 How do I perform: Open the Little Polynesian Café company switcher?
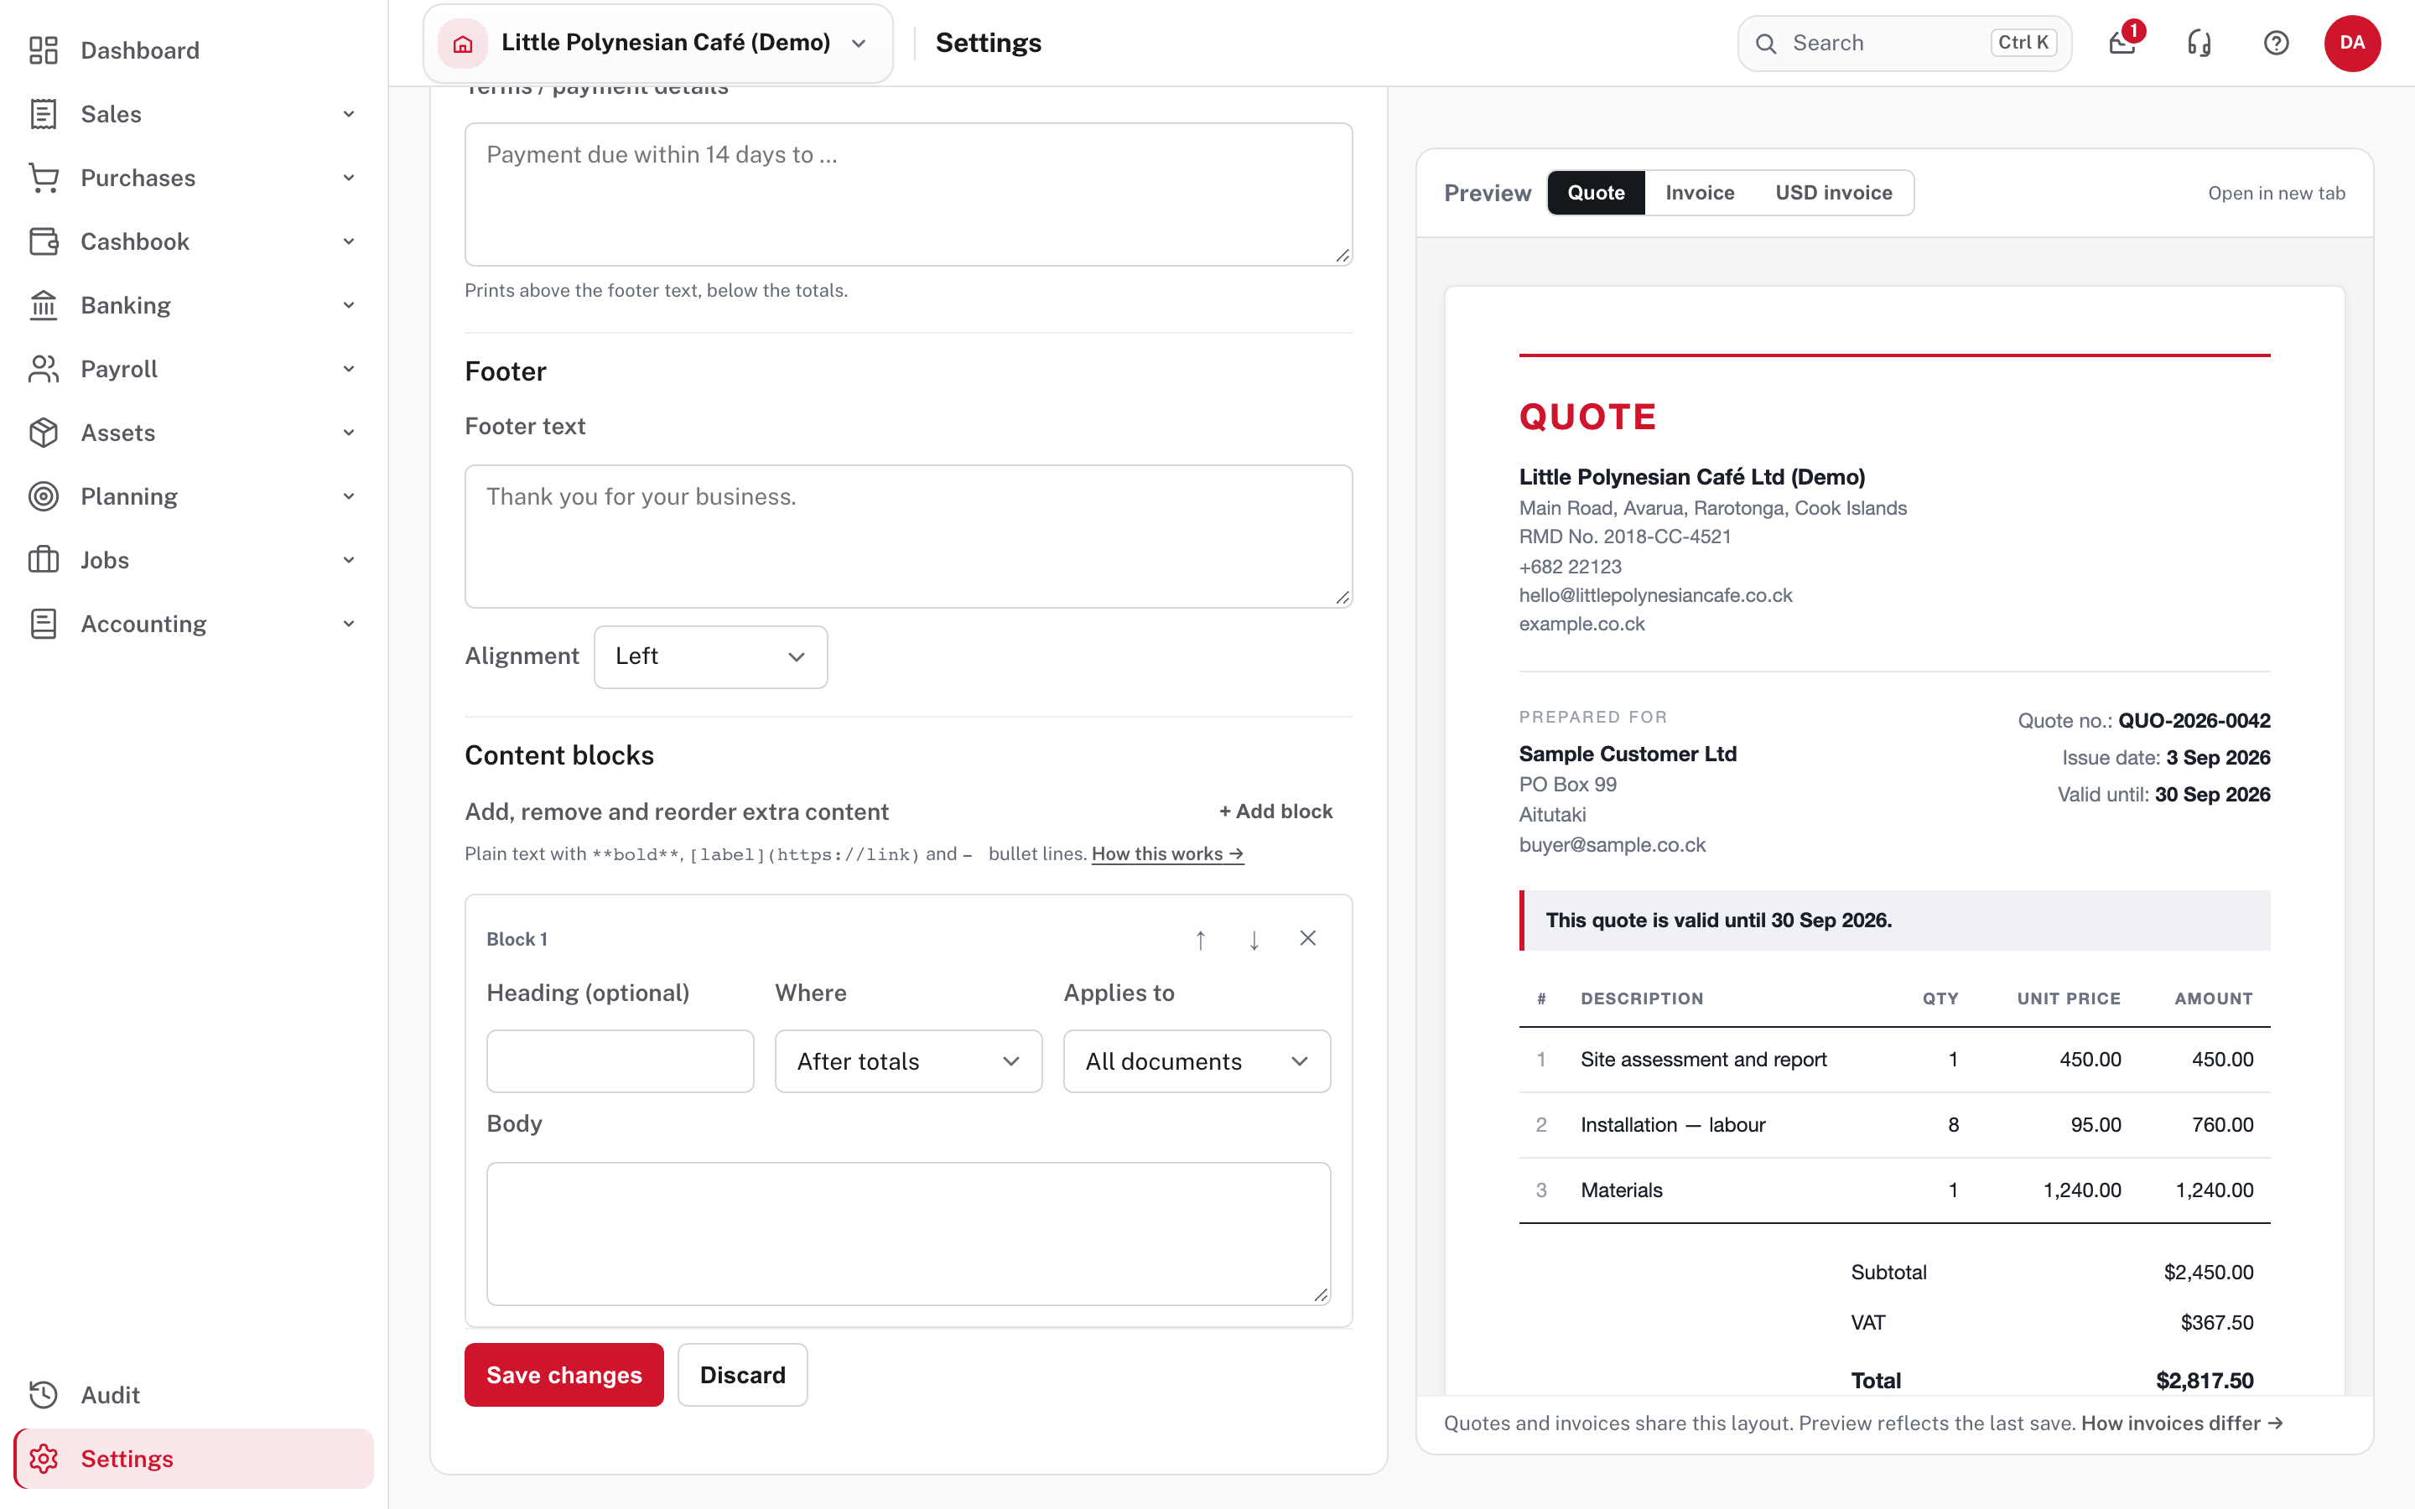tap(657, 43)
